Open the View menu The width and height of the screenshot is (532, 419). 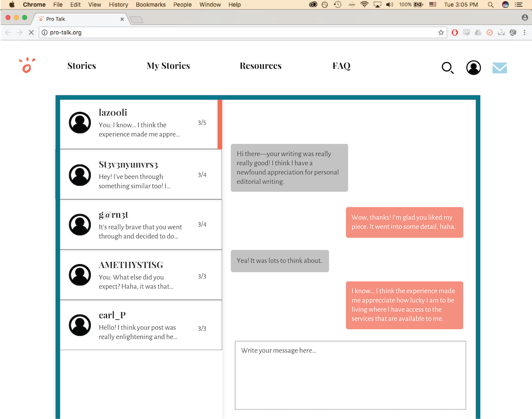[x=95, y=4]
